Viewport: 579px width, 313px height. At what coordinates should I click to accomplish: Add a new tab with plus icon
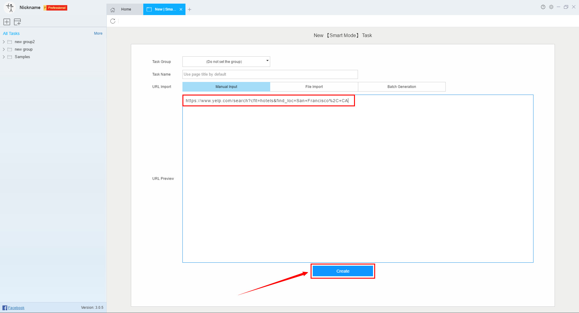(x=189, y=9)
